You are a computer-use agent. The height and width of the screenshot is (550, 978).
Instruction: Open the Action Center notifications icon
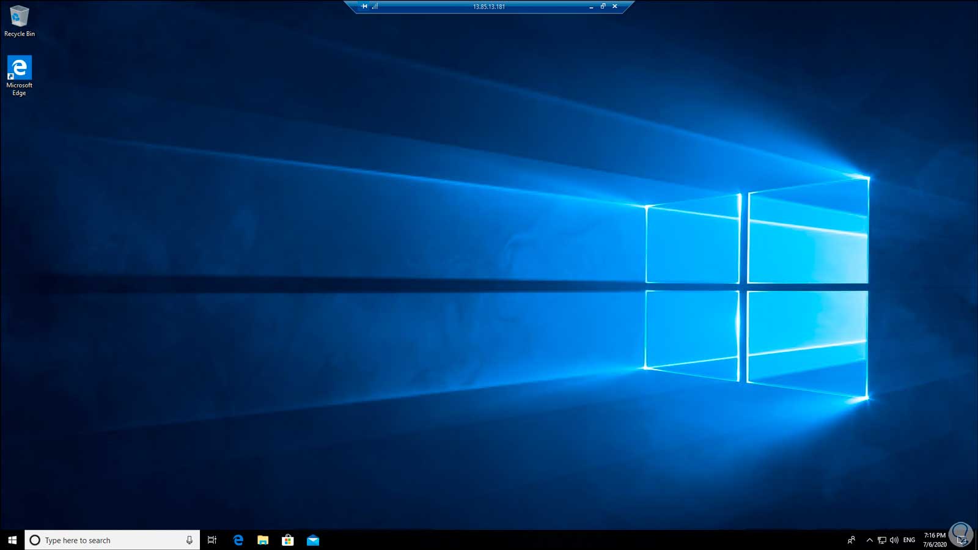pos(961,540)
